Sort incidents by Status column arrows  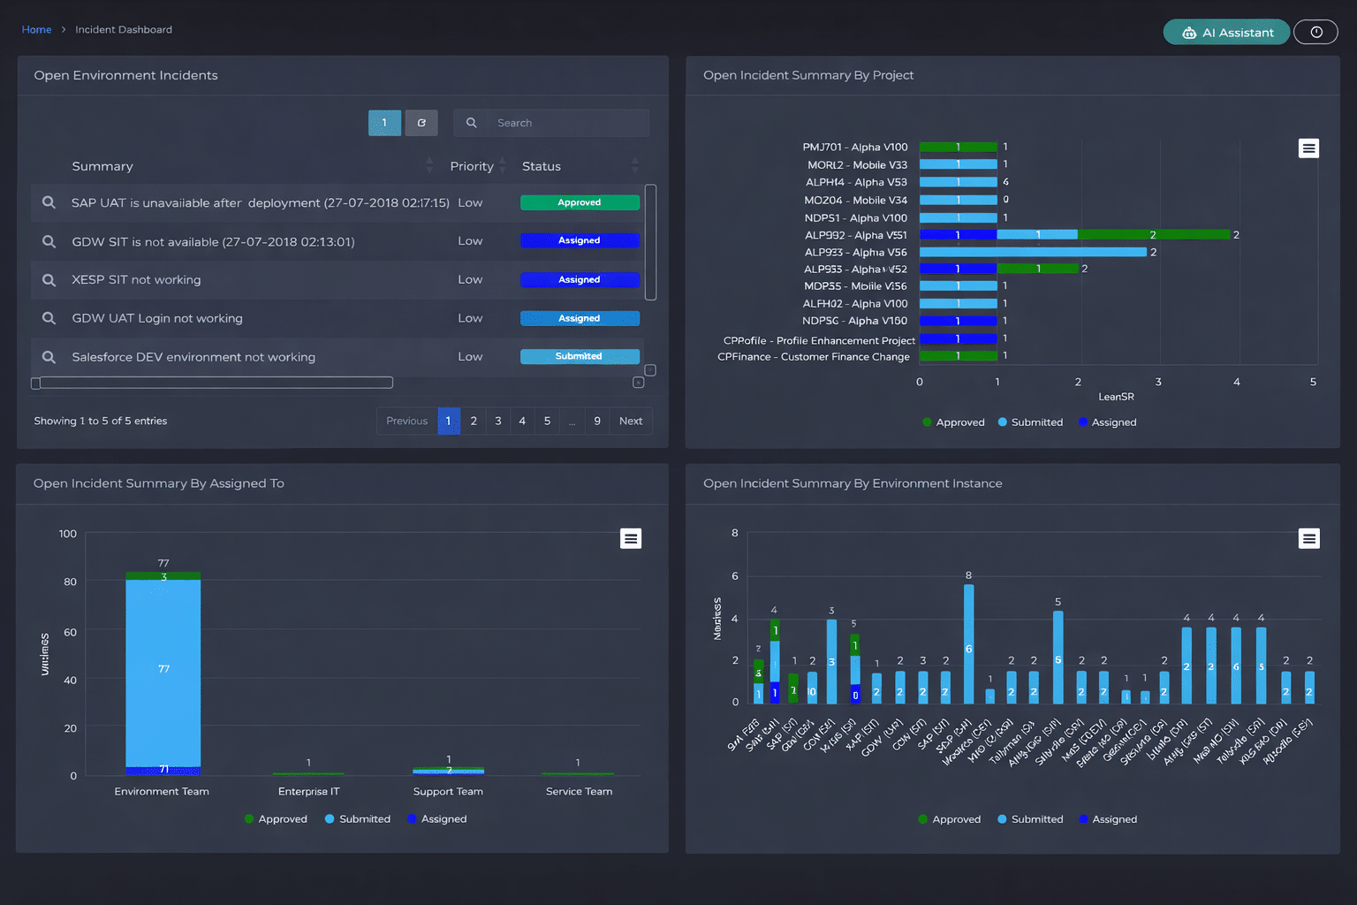(x=634, y=166)
